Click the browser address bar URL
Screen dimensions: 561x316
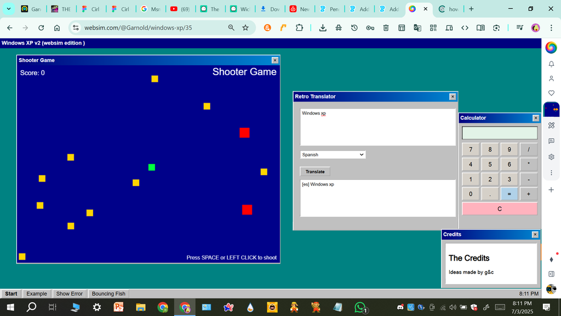[138, 27]
